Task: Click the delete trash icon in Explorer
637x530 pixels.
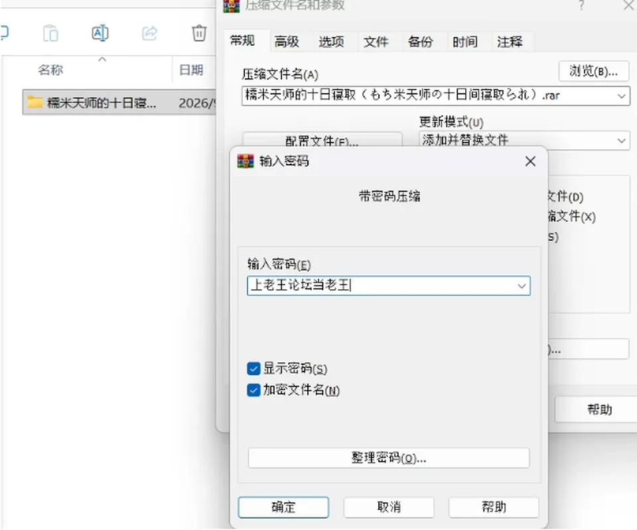Action: coord(199,33)
